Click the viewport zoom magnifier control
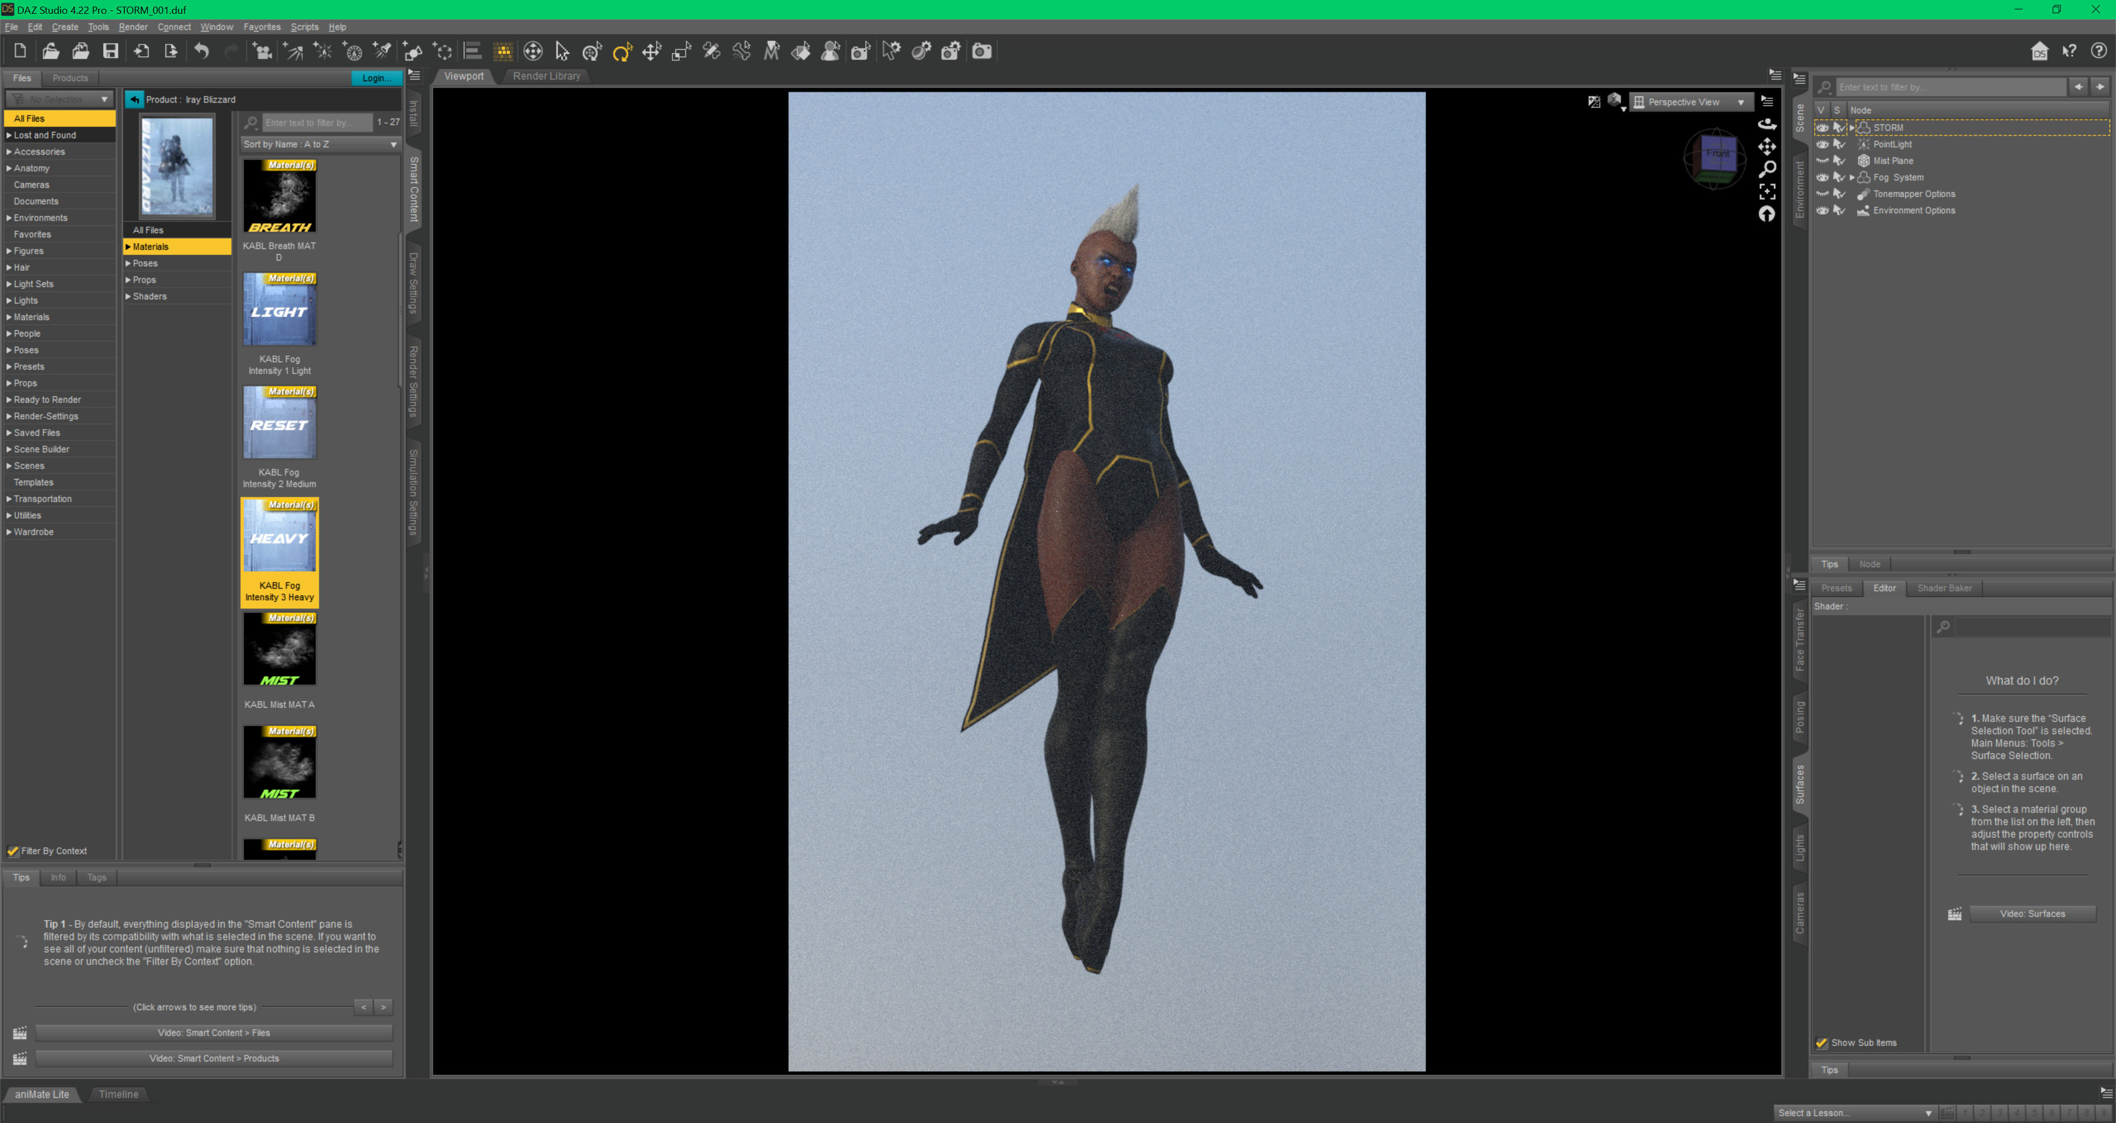Viewport: 2116px width, 1123px height. point(1767,169)
